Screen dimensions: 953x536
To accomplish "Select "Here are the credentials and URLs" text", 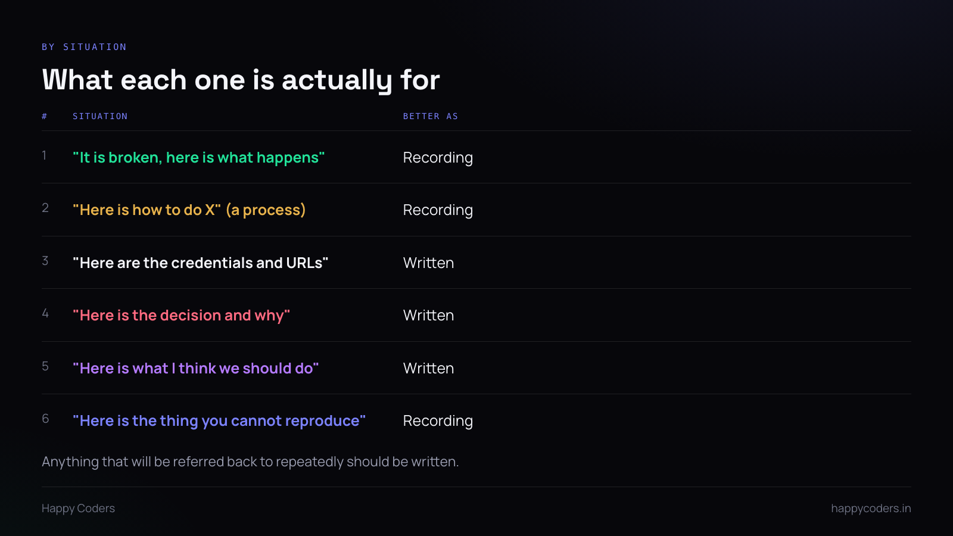I will [201, 263].
